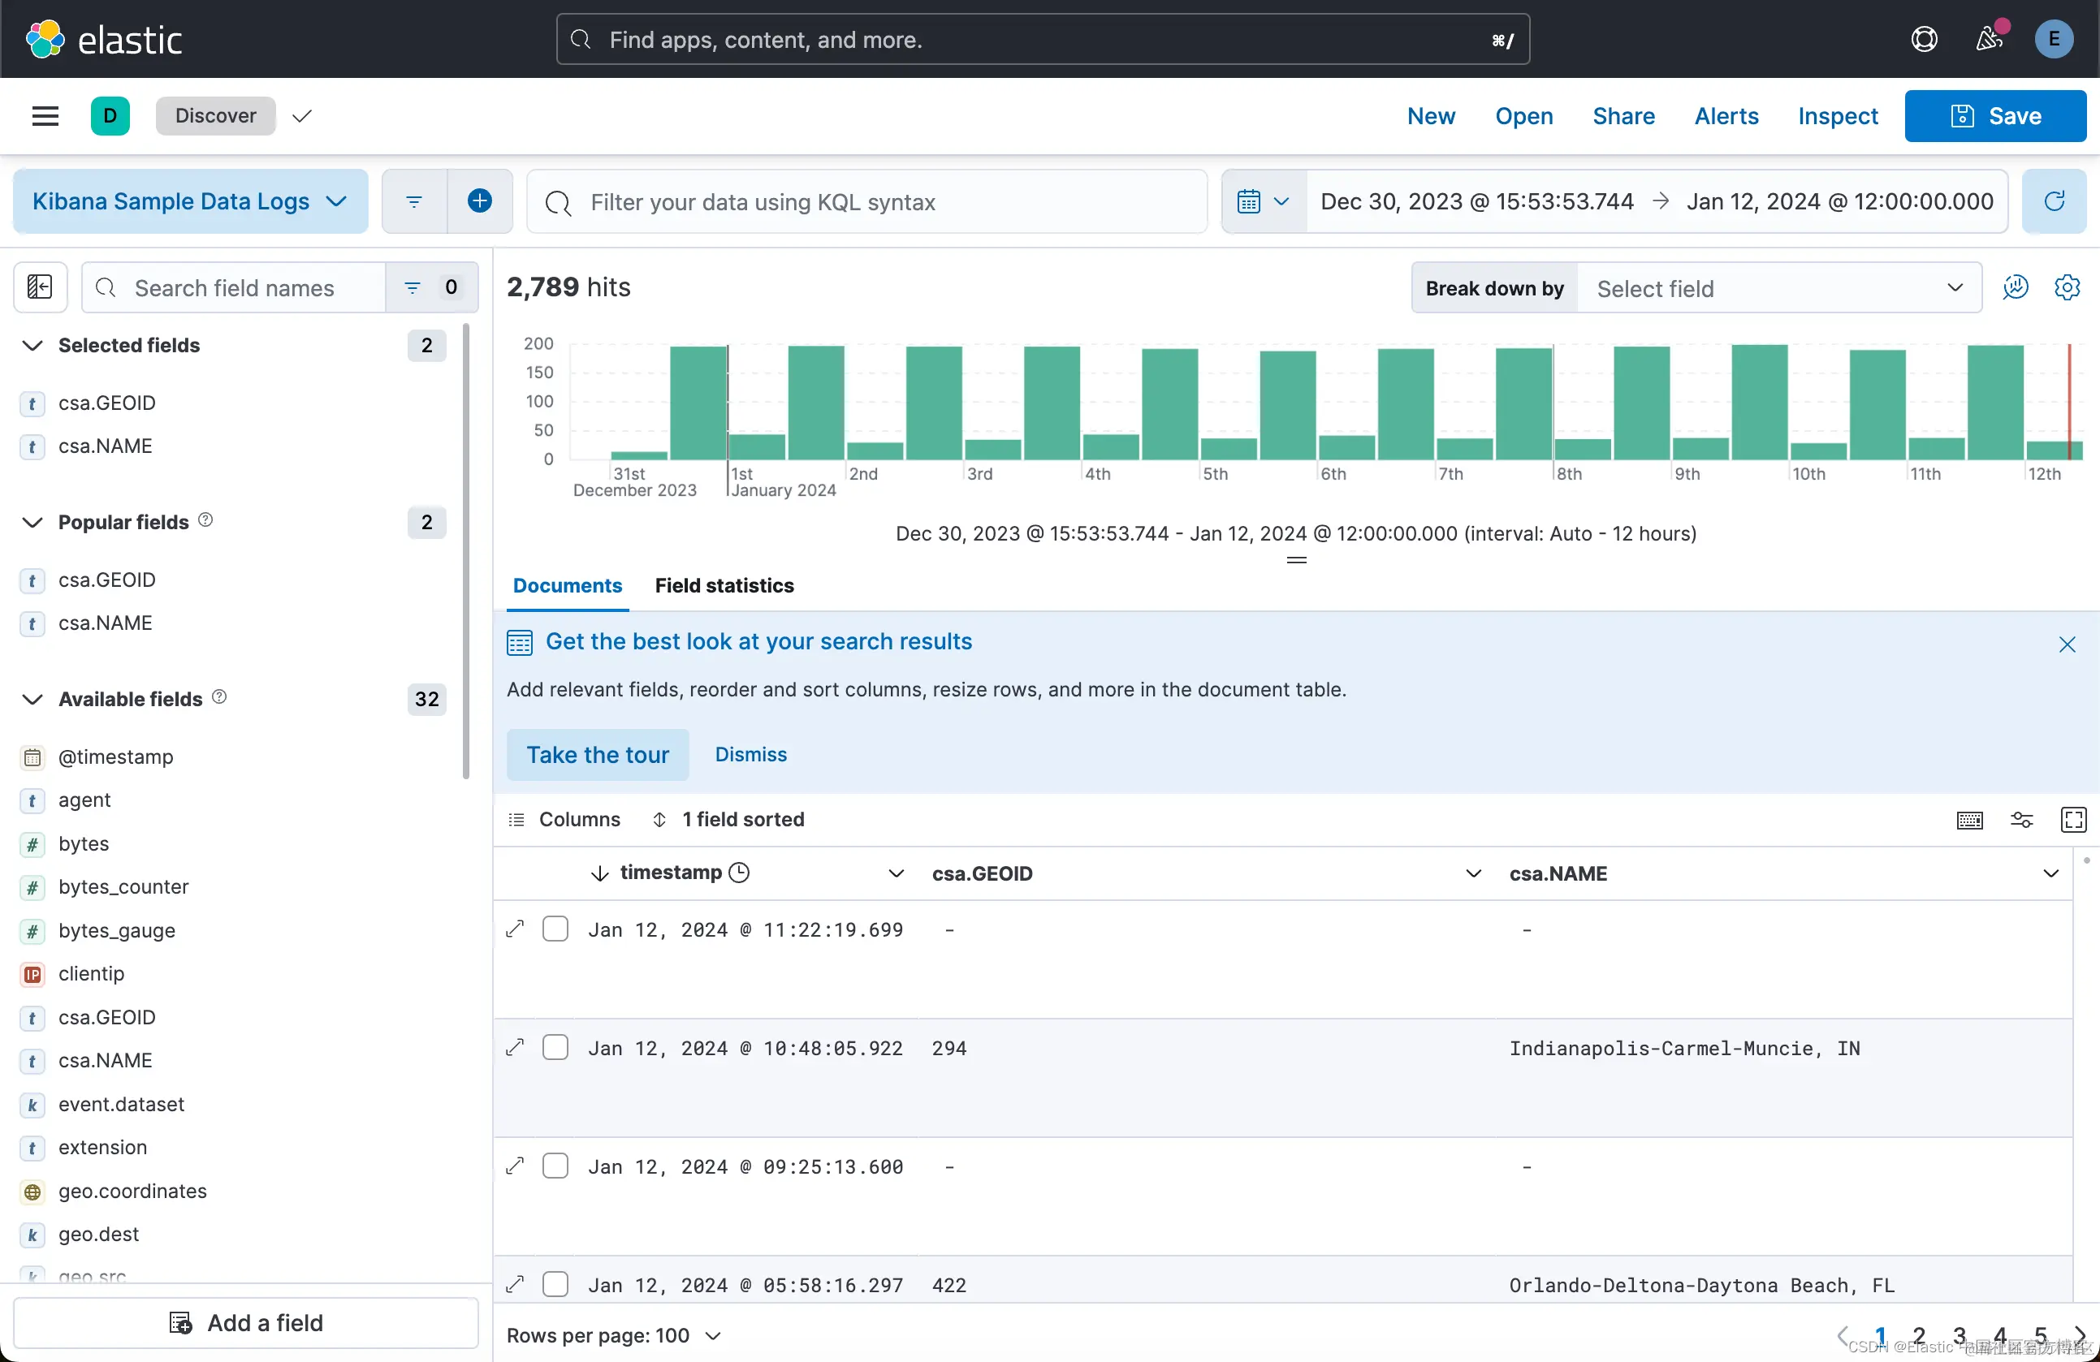Viewport: 2100px width, 1362px height.
Task: Check the 10:48:05.922 row checkbox
Action: click(x=555, y=1048)
